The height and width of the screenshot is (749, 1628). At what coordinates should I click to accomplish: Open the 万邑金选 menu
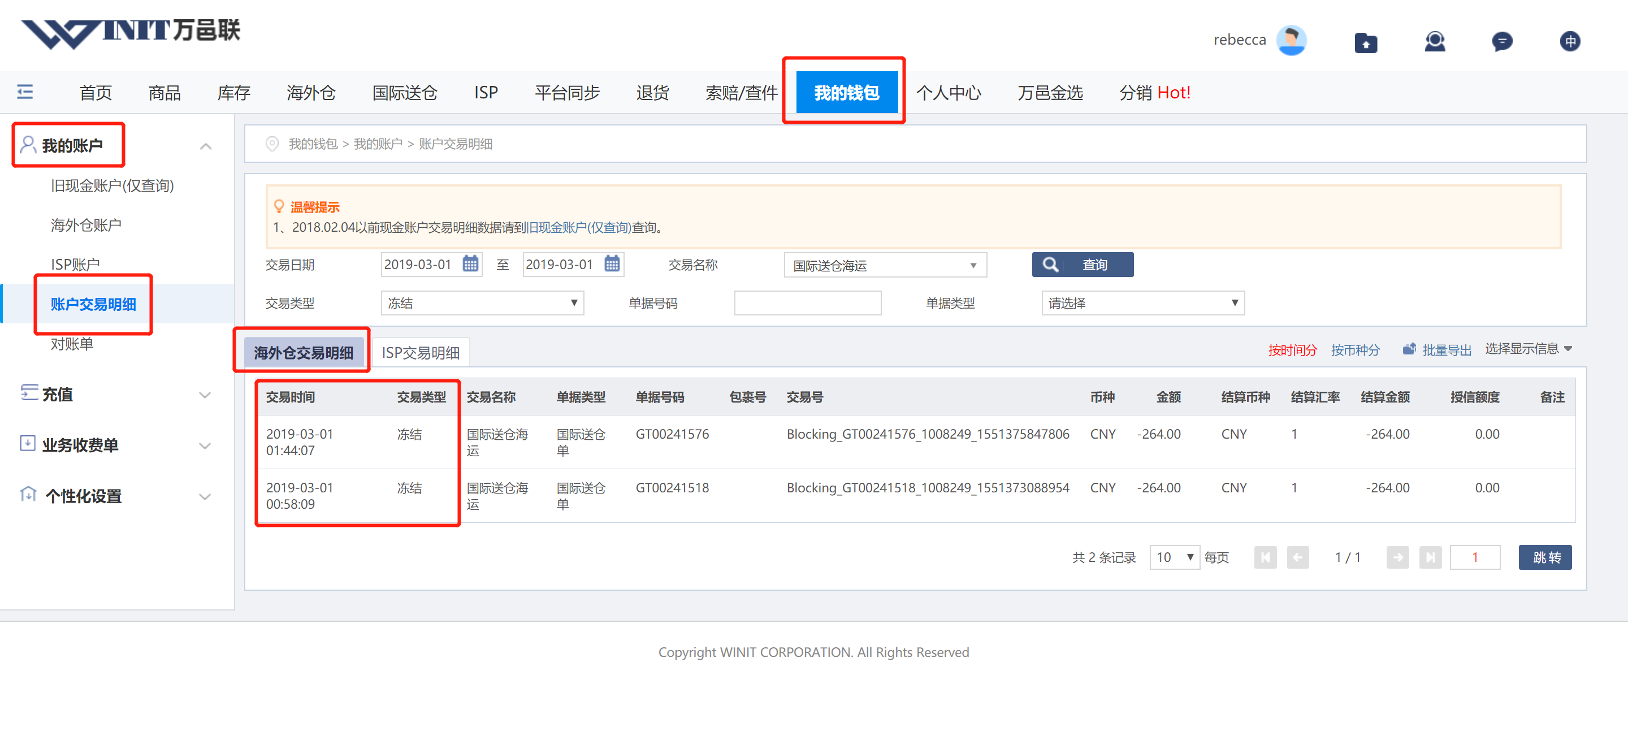[1050, 92]
